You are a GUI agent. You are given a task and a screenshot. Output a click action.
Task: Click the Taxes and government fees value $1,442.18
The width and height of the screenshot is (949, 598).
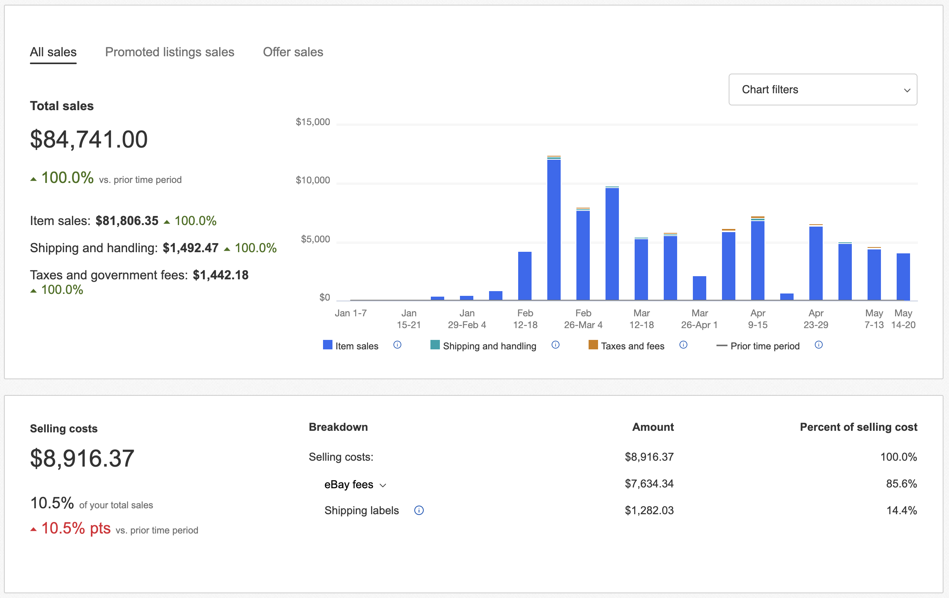(220, 275)
